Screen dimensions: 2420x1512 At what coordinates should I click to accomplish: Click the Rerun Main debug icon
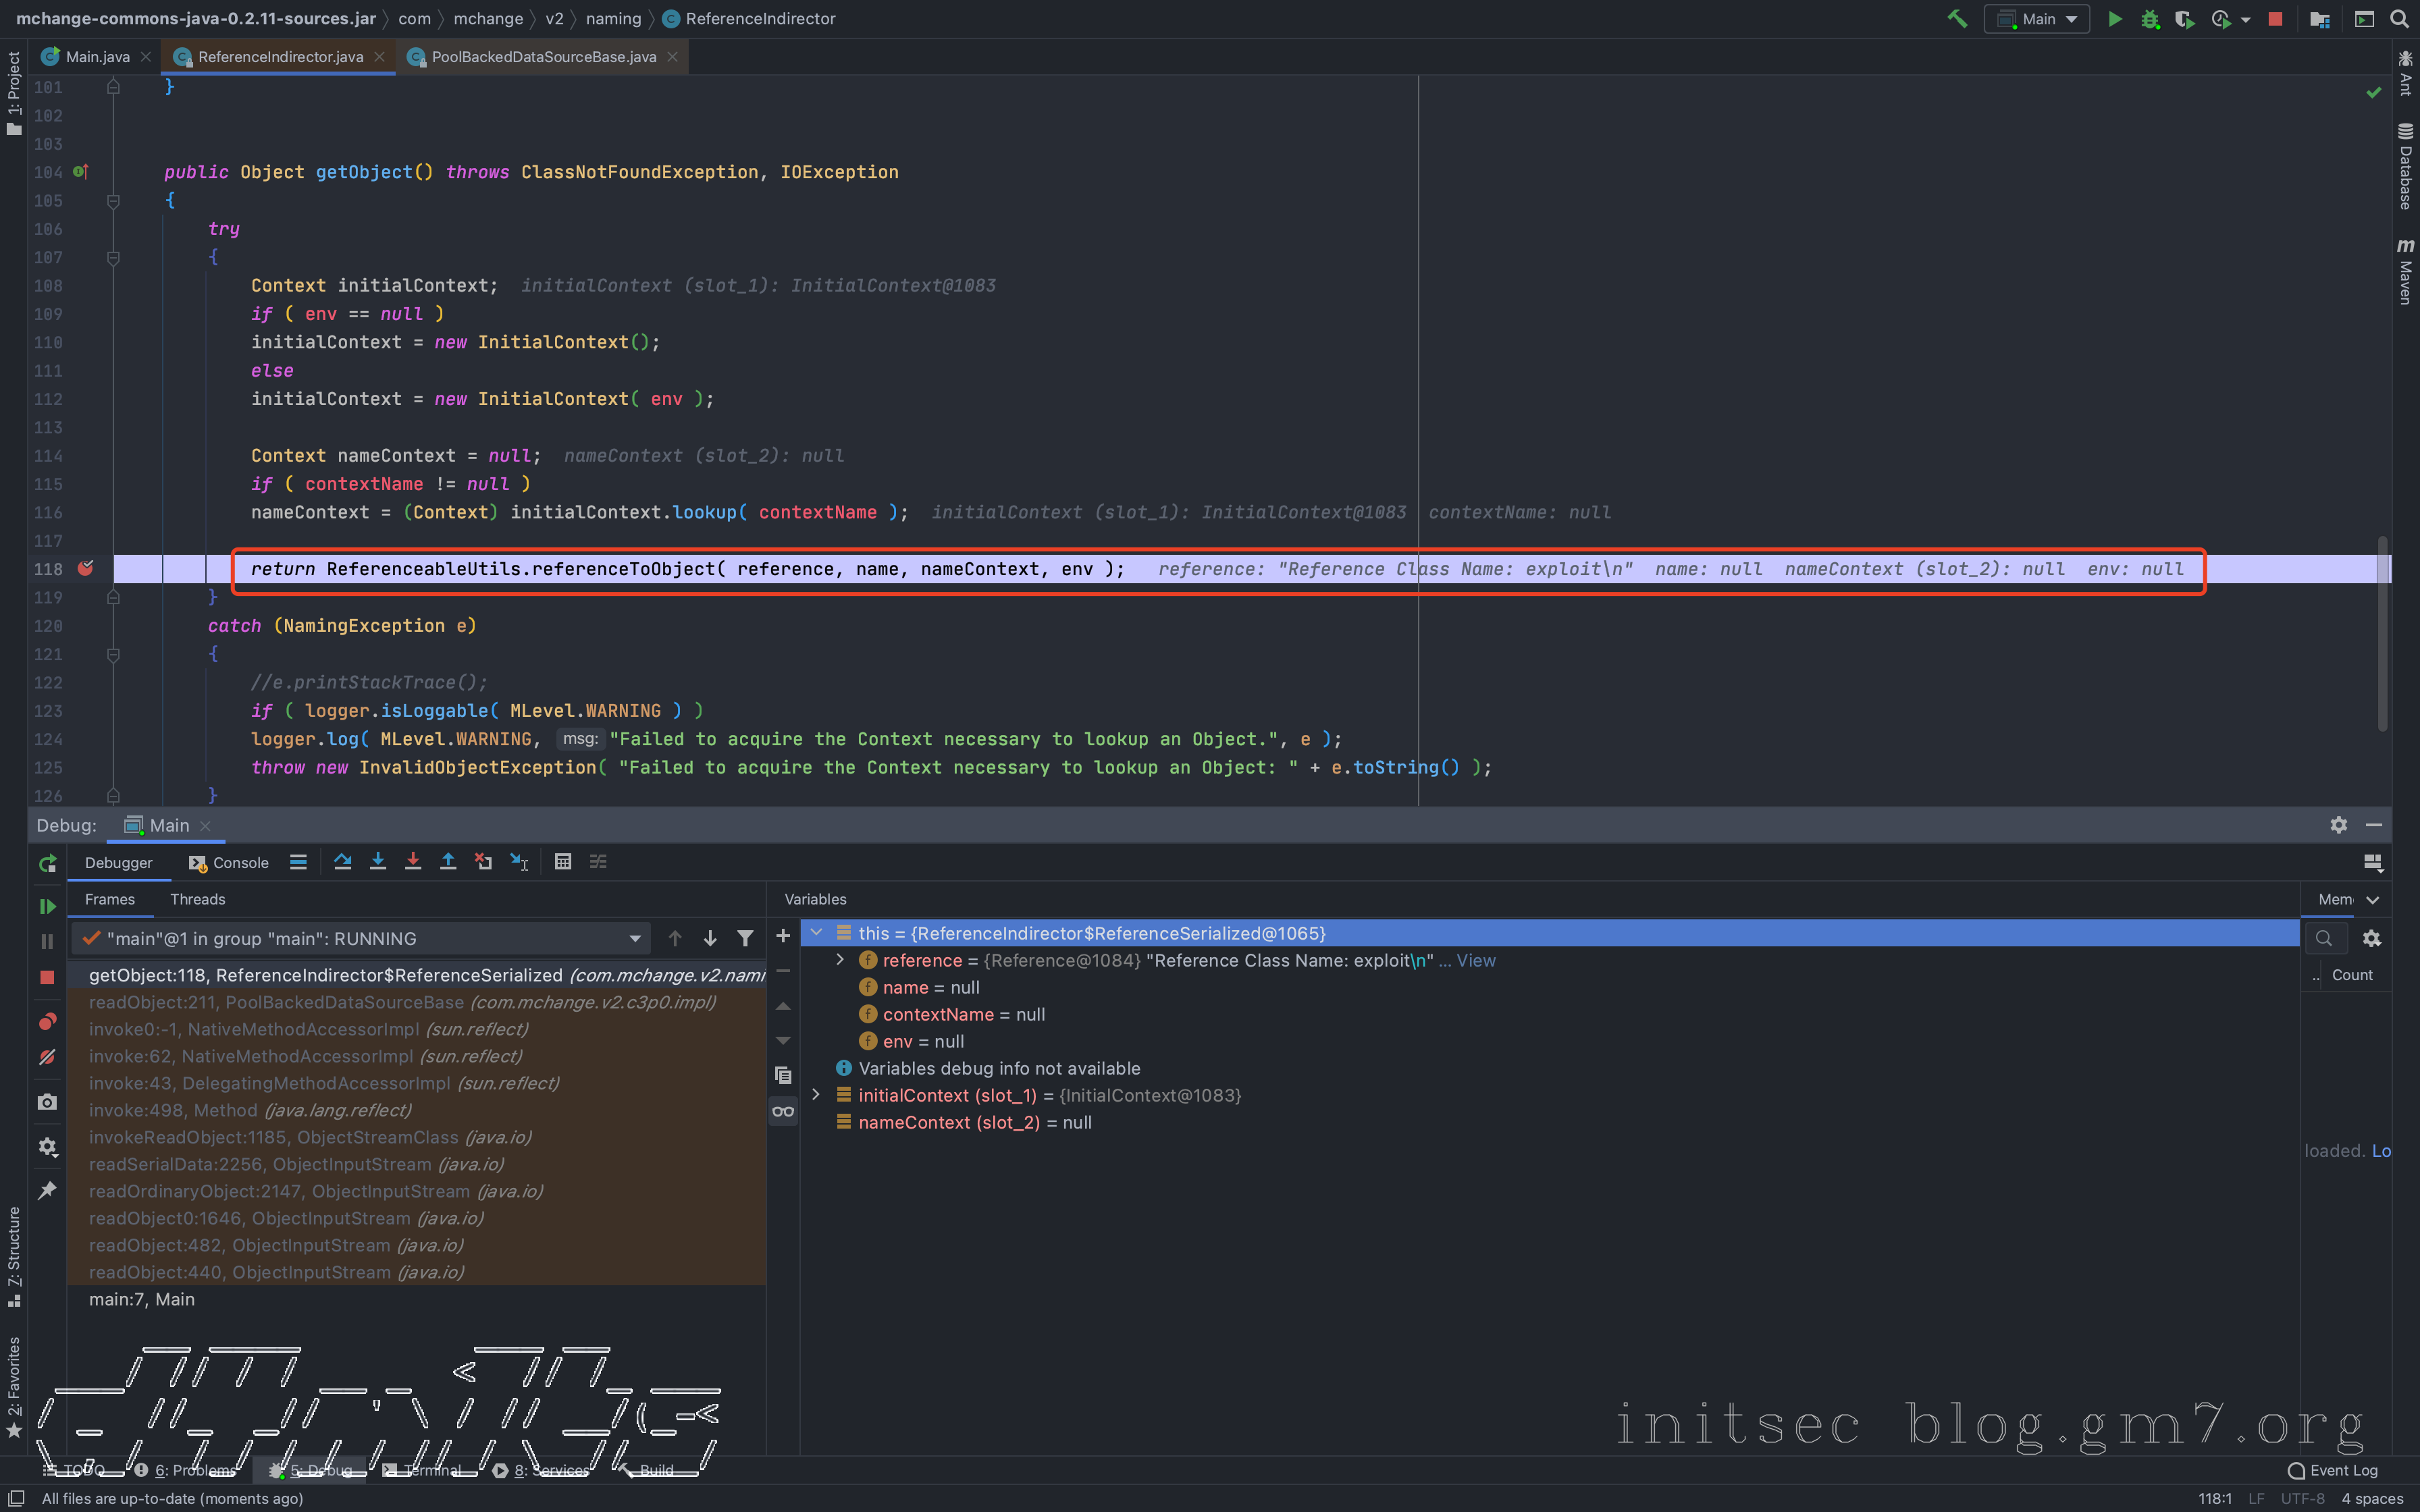coord(47,863)
